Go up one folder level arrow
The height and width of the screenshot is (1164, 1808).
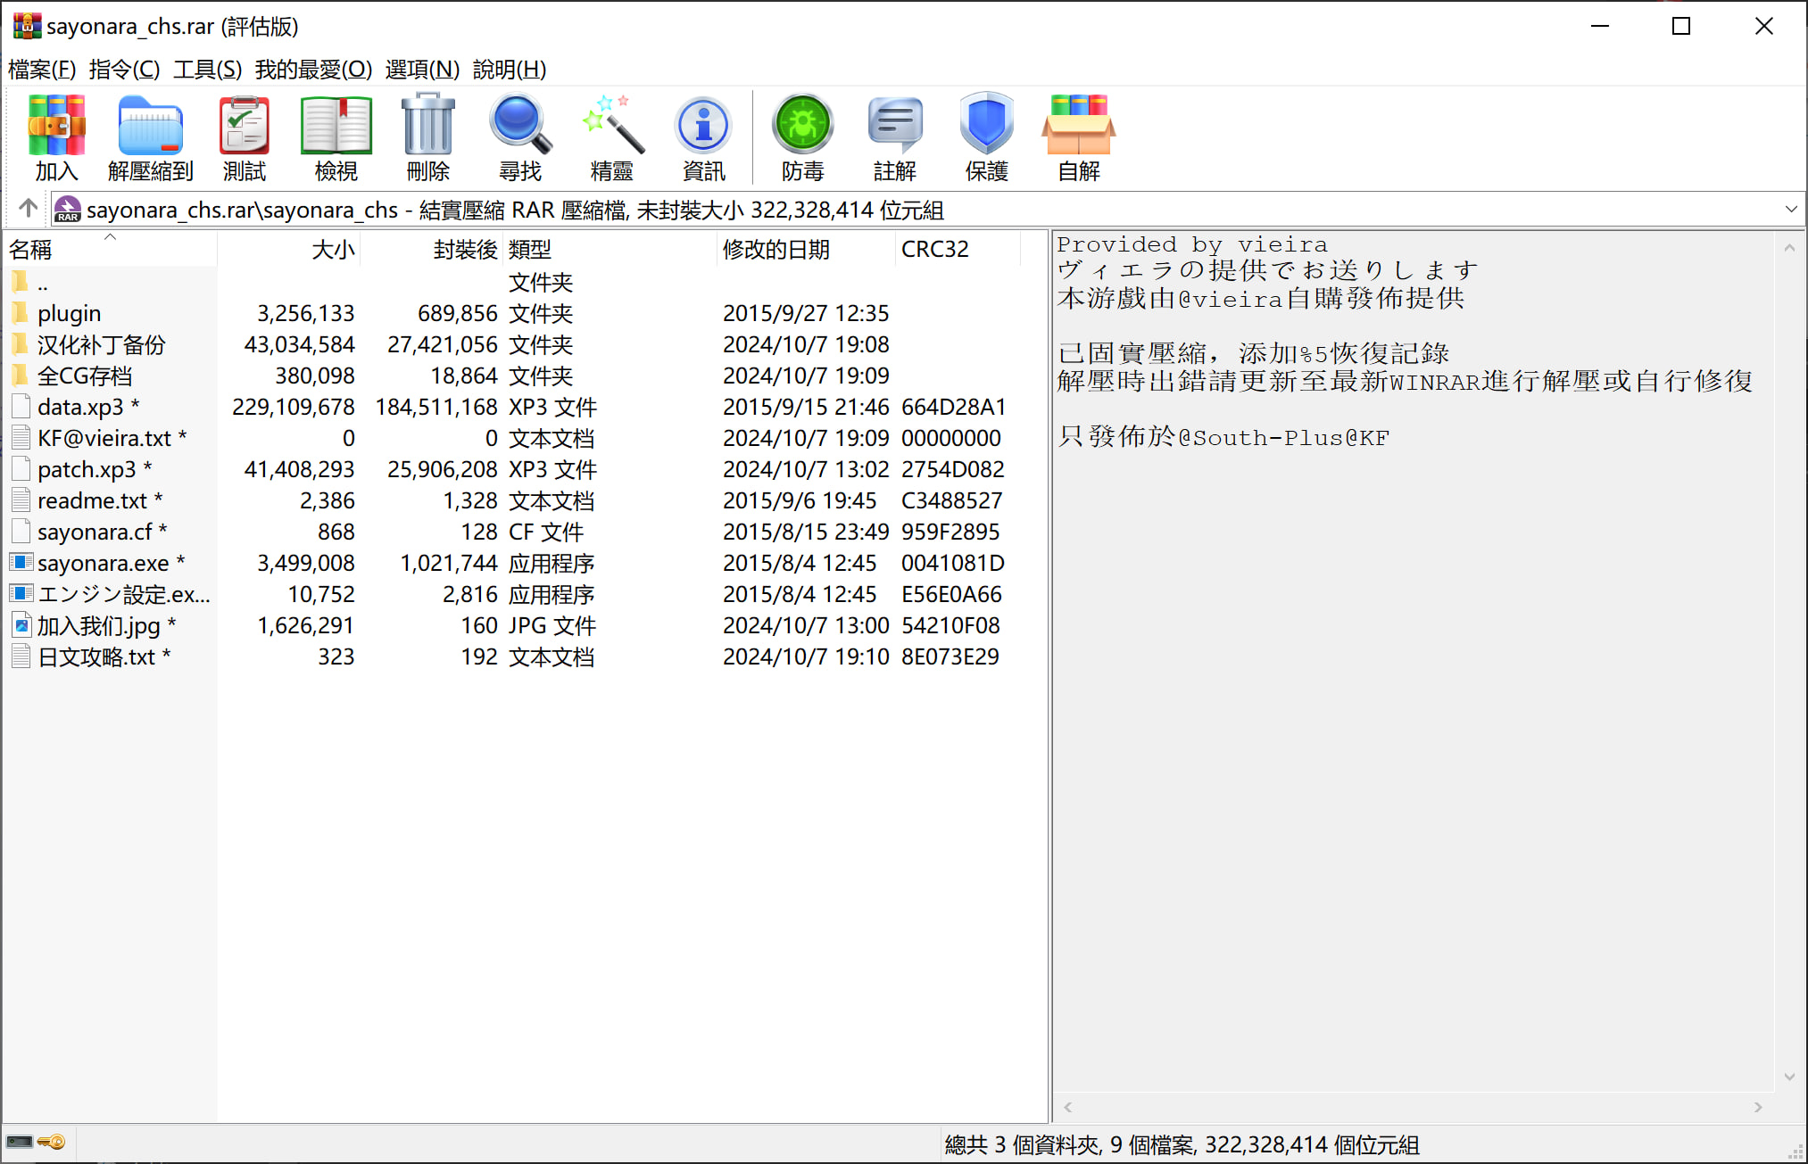click(x=28, y=209)
